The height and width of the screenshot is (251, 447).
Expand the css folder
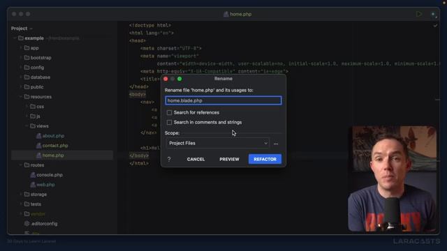[27, 107]
